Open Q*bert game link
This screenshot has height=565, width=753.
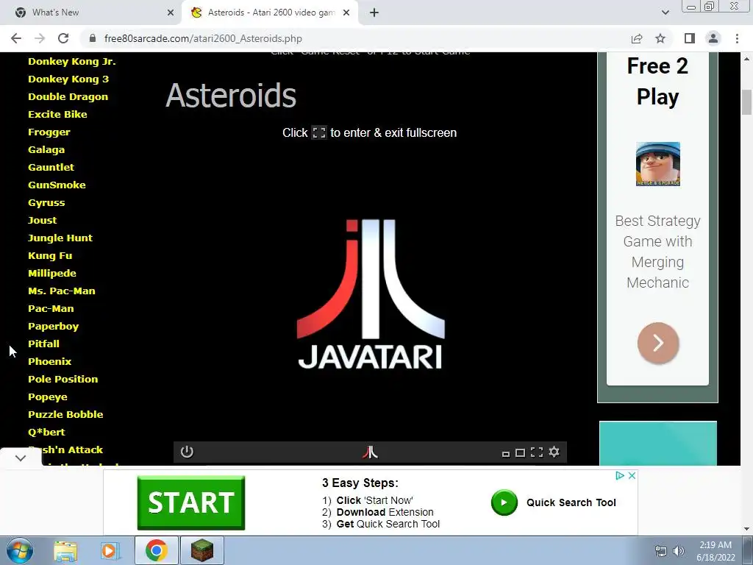coord(46,432)
